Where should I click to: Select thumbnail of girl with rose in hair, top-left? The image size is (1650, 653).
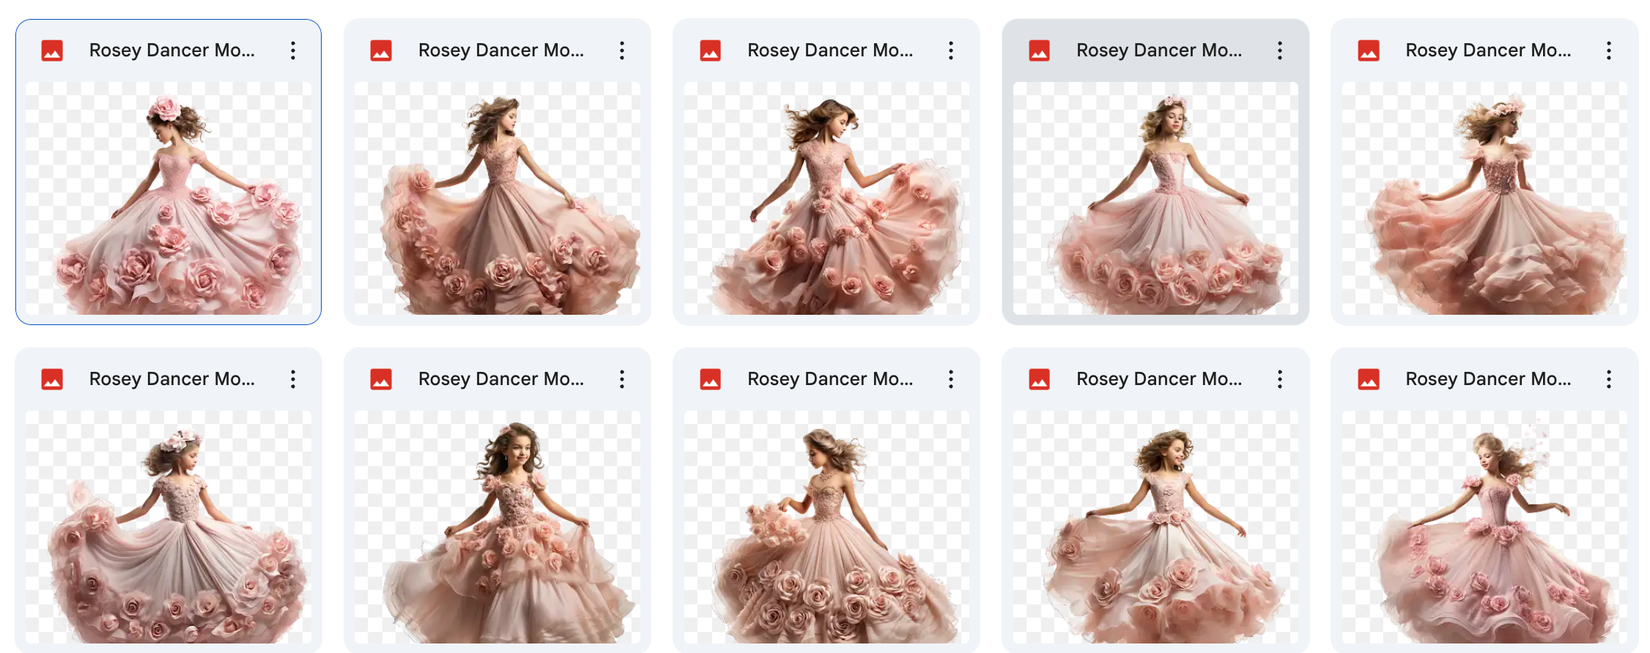[169, 198]
